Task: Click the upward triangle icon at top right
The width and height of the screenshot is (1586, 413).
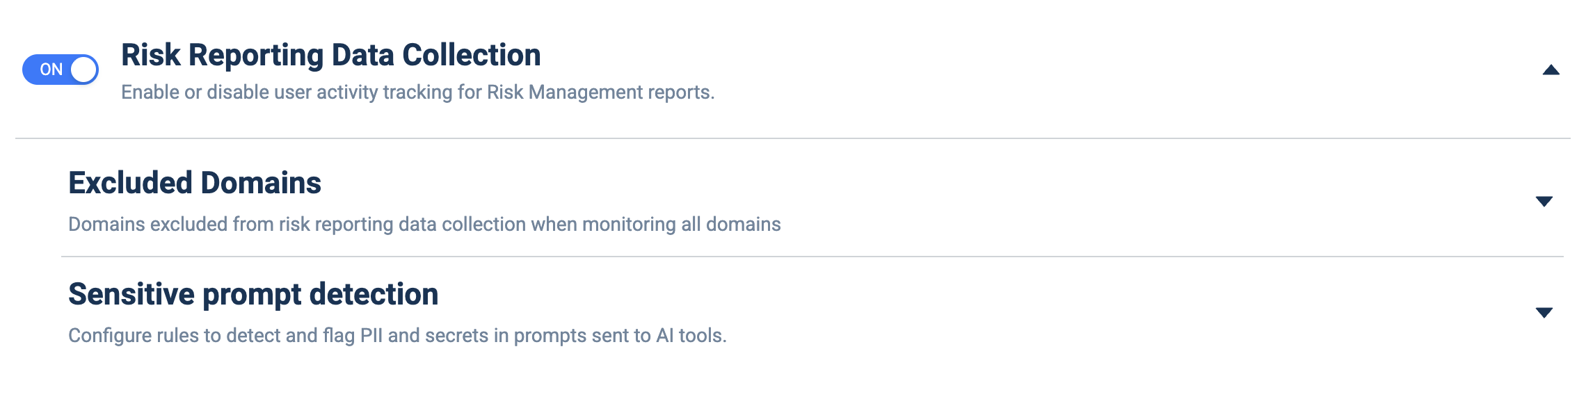Action: [x=1551, y=70]
